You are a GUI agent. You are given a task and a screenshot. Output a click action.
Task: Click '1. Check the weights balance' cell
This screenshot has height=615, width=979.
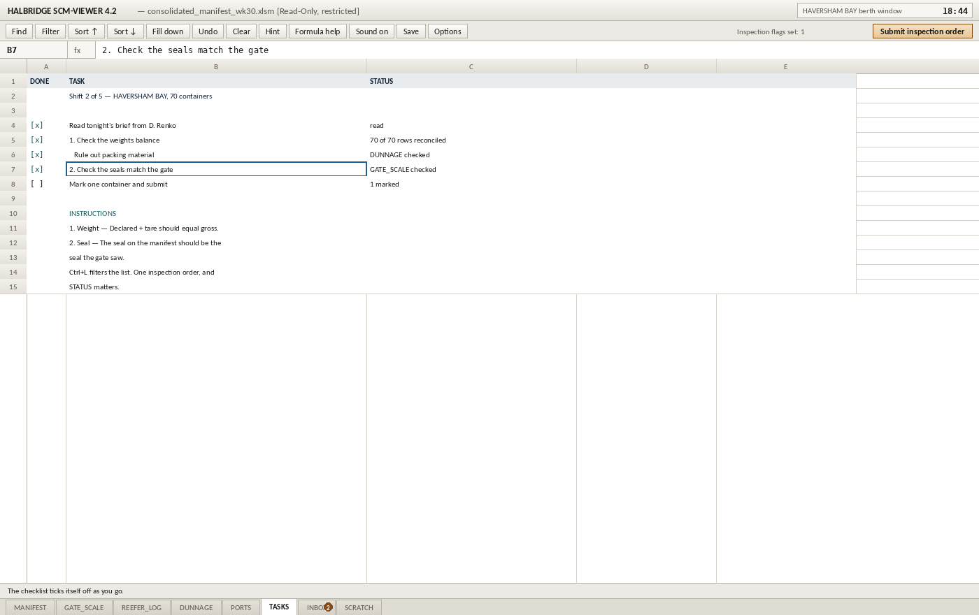click(216, 140)
